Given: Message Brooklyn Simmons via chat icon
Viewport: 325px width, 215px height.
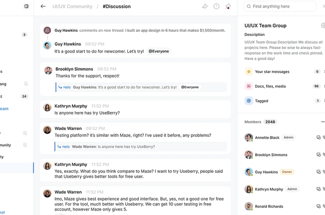Looking at the screenshot, I should click(x=318, y=155).
